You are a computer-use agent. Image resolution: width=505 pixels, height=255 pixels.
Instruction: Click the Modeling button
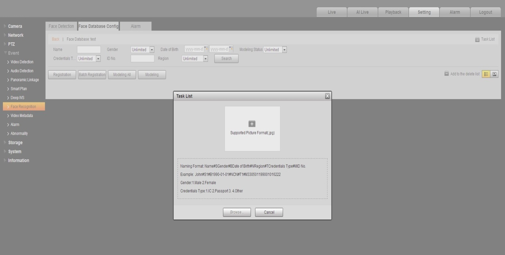point(152,75)
